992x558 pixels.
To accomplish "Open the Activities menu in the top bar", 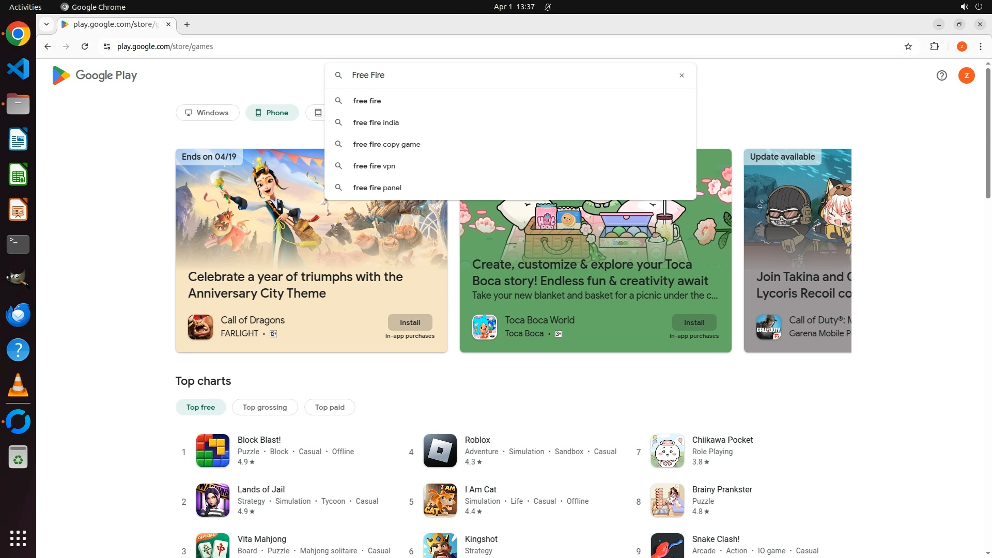I will click(x=25, y=7).
